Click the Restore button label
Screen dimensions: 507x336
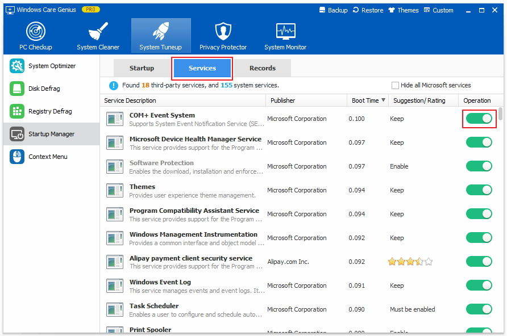point(372,10)
